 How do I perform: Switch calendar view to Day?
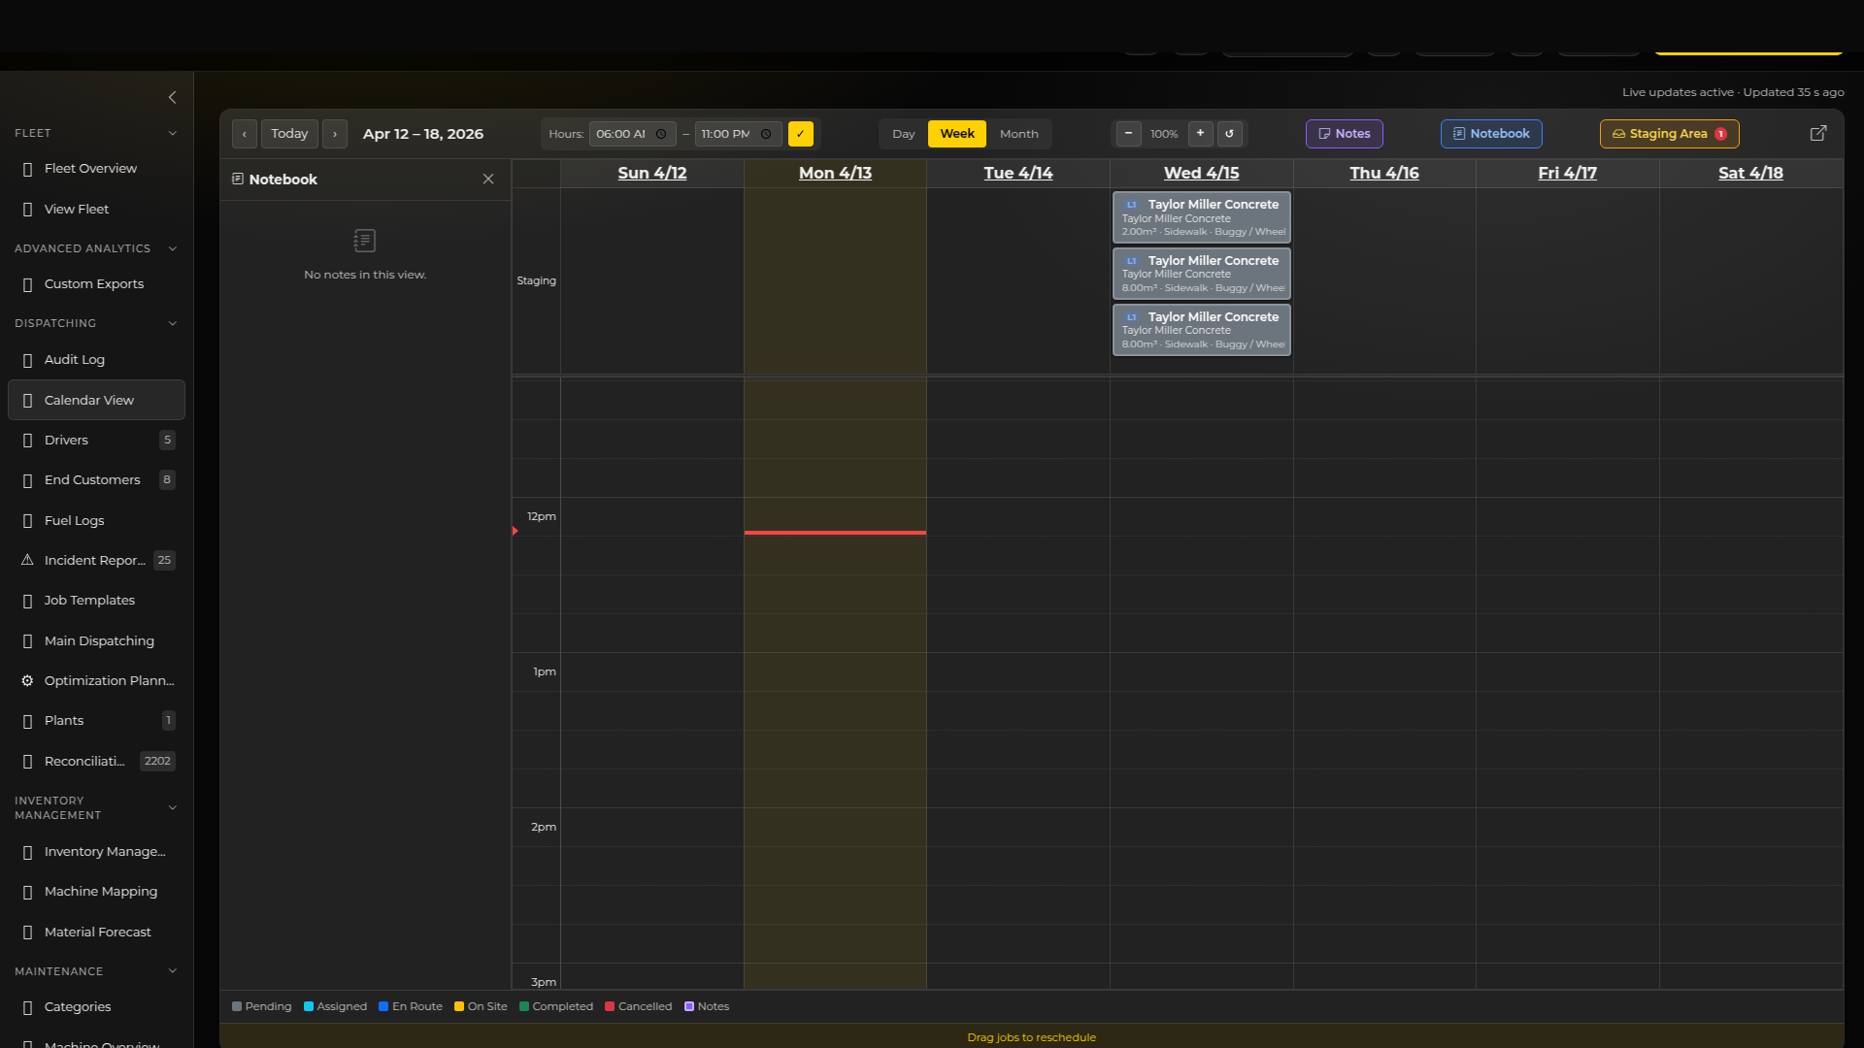(x=903, y=134)
